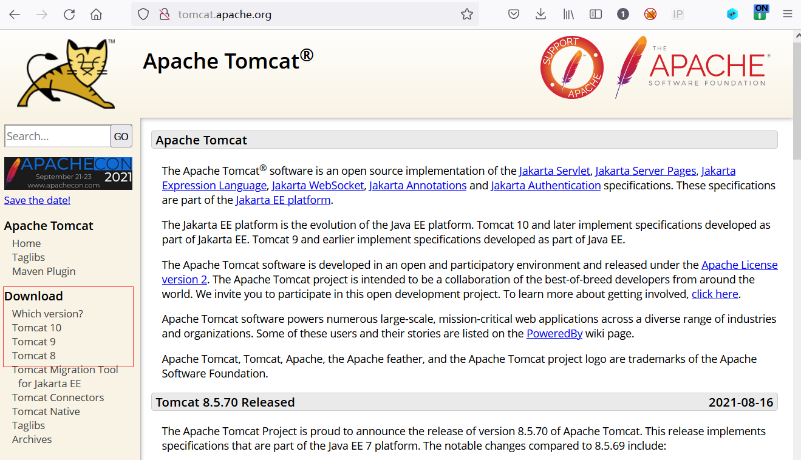This screenshot has width=801, height=460.
Task: Open Home in the sidebar
Action: point(27,243)
